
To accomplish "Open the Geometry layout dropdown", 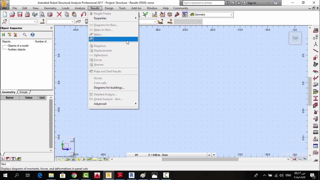I will pyautogui.click(x=231, y=15).
